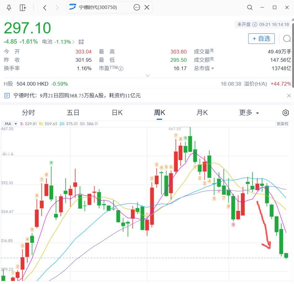Viewport: 294px width, 284px height.
Task: Close the 宁德时代 tab
Action: pyautogui.click(x=147, y=7)
